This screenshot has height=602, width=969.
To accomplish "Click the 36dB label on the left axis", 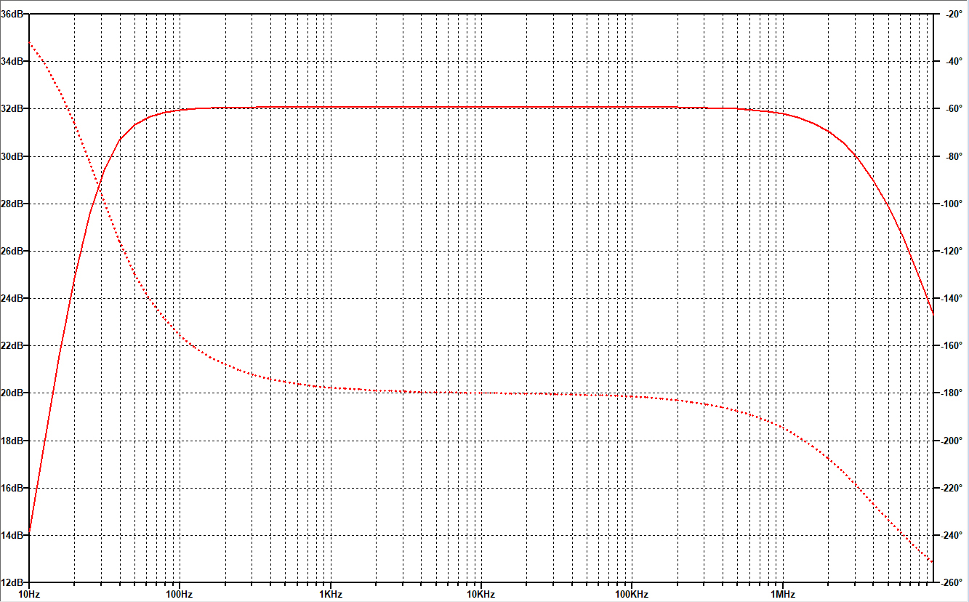I will (x=12, y=15).
